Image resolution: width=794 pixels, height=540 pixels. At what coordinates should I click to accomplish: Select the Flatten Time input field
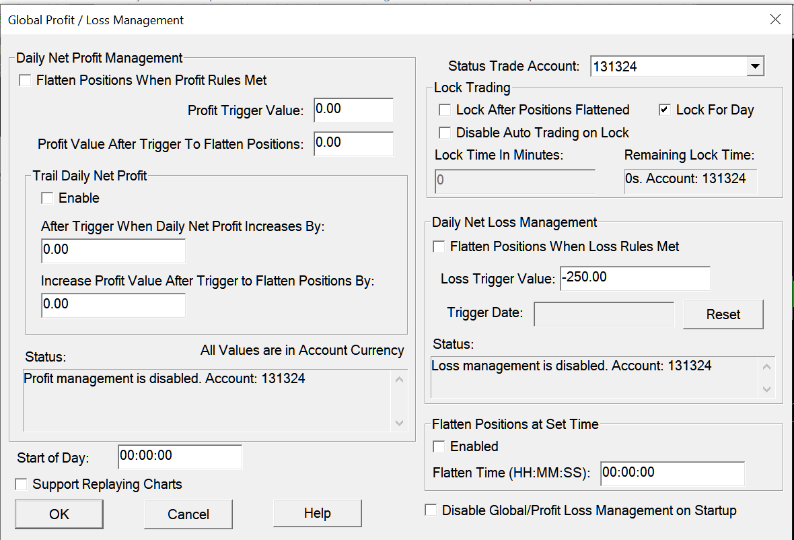[x=672, y=473]
